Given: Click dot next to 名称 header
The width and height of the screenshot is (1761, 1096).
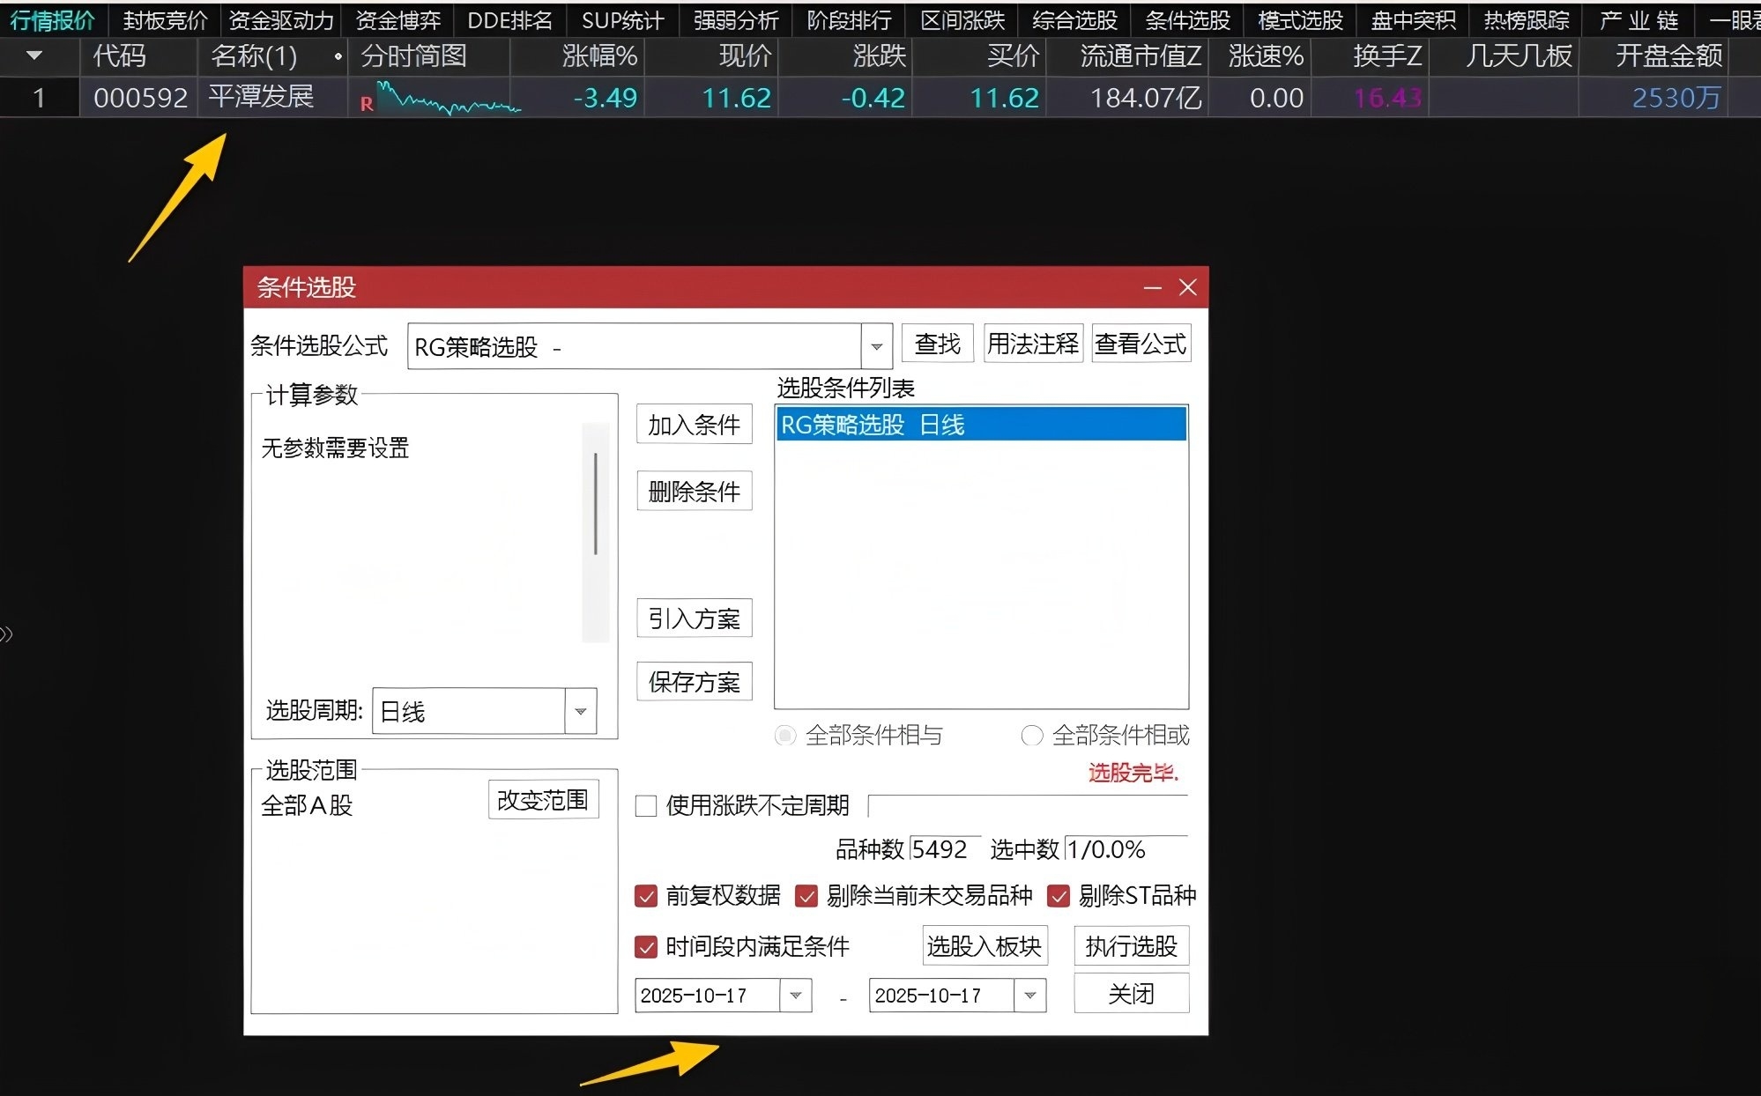Looking at the screenshot, I should [338, 56].
